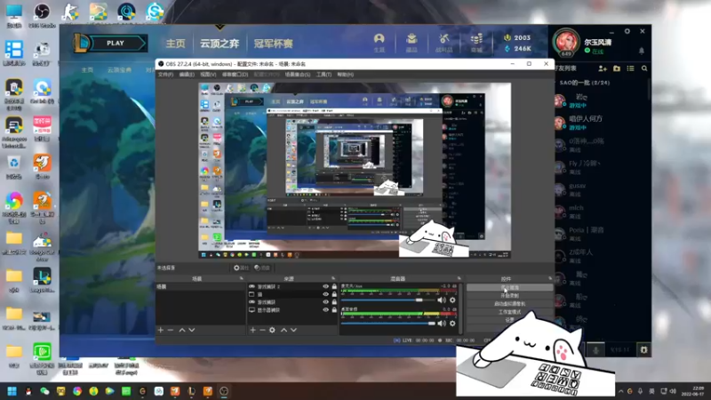Add a new scene with the plus icon
The height and width of the screenshot is (400, 711).
click(161, 330)
